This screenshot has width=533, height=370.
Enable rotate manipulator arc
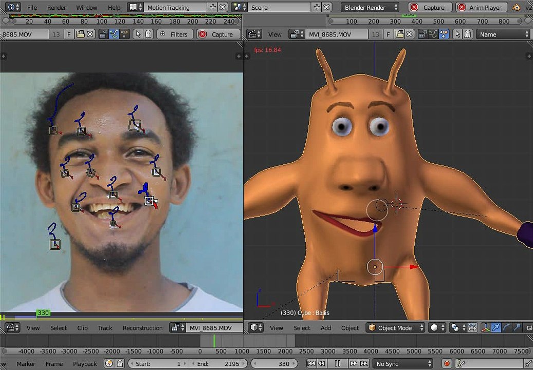(x=506, y=328)
